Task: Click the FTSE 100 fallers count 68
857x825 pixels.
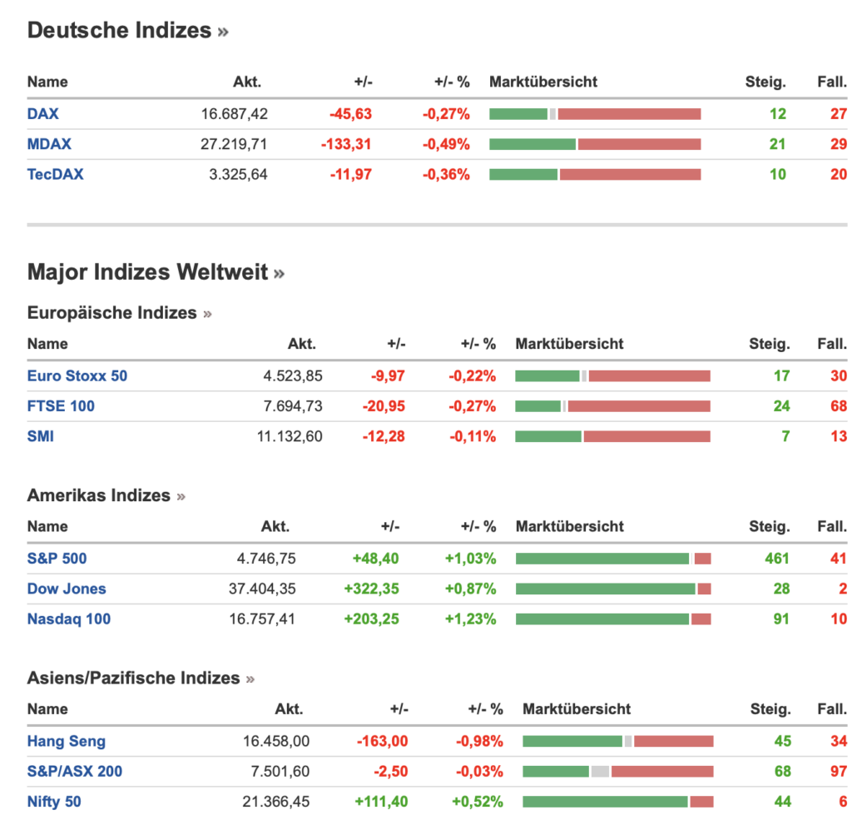Action: pos(839,406)
